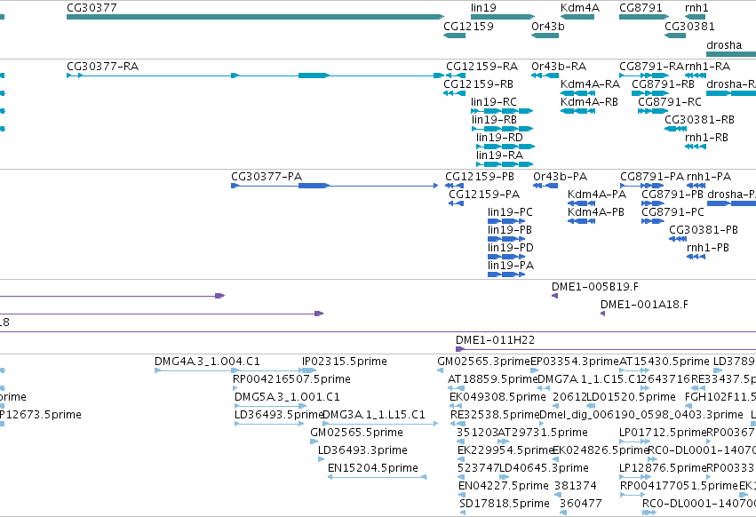
Task: Select the Kdm4A gene feature
Action: click(577, 17)
